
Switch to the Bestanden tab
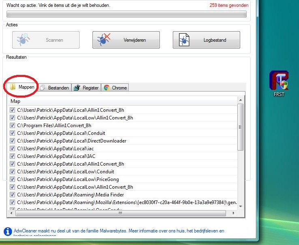coord(55,88)
